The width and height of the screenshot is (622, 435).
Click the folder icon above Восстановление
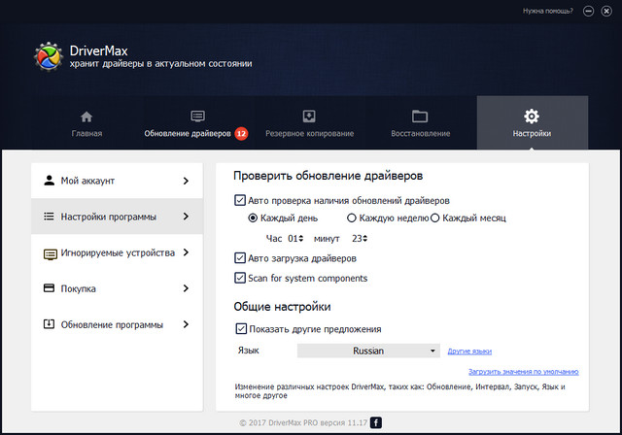(420, 116)
